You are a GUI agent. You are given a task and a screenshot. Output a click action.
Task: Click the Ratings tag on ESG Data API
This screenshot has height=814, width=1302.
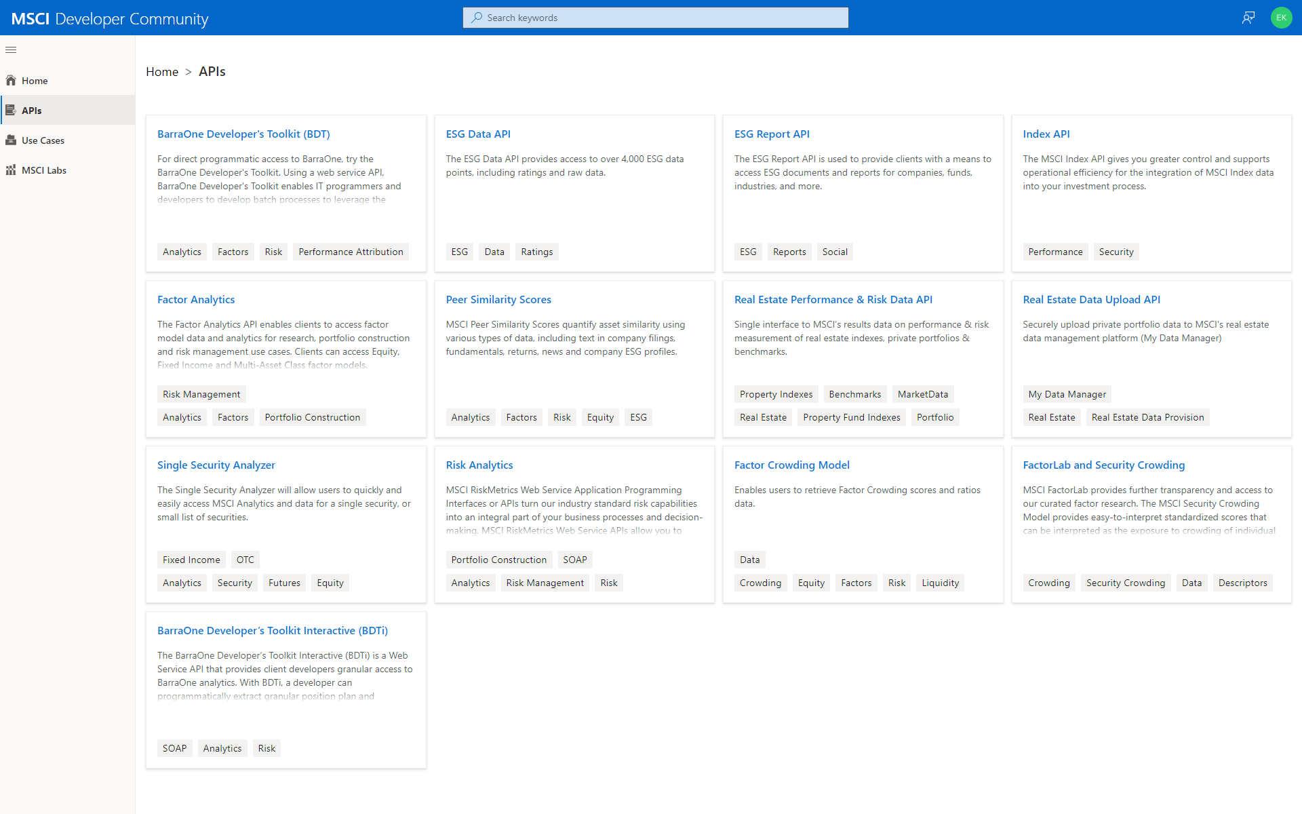click(537, 252)
